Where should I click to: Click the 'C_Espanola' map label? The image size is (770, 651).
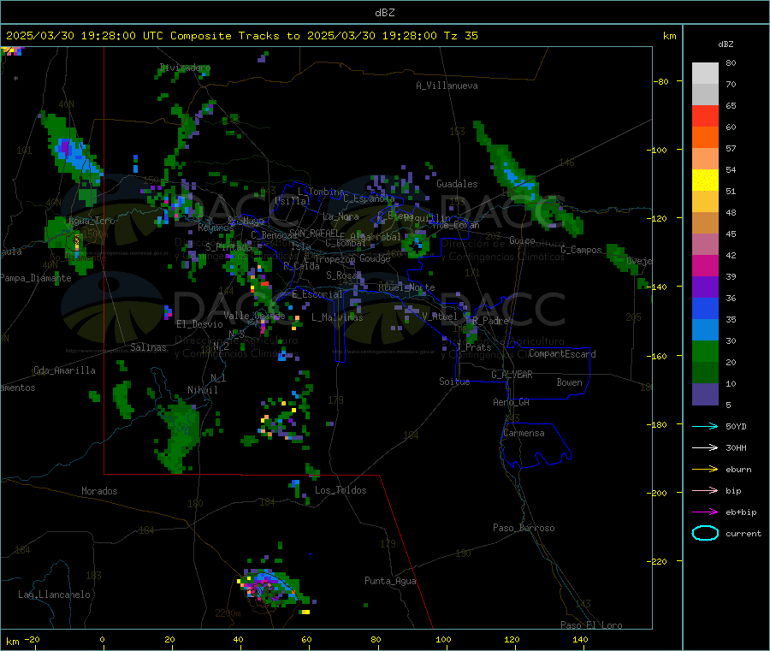tap(369, 198)
